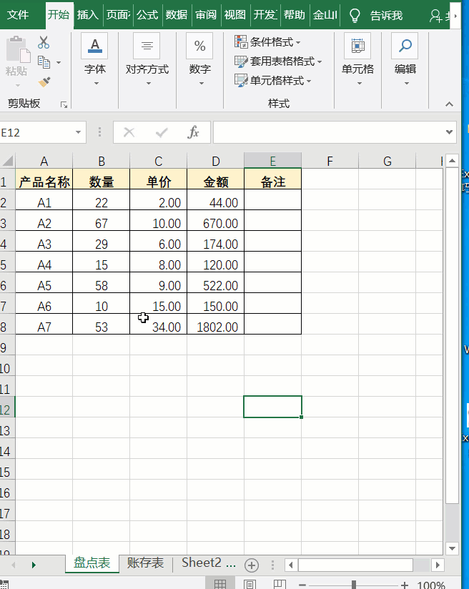Viewport: 469px width, 589px height.
Task: Click vertical scrollbar up arrow
Action: [x=452, y=161]
